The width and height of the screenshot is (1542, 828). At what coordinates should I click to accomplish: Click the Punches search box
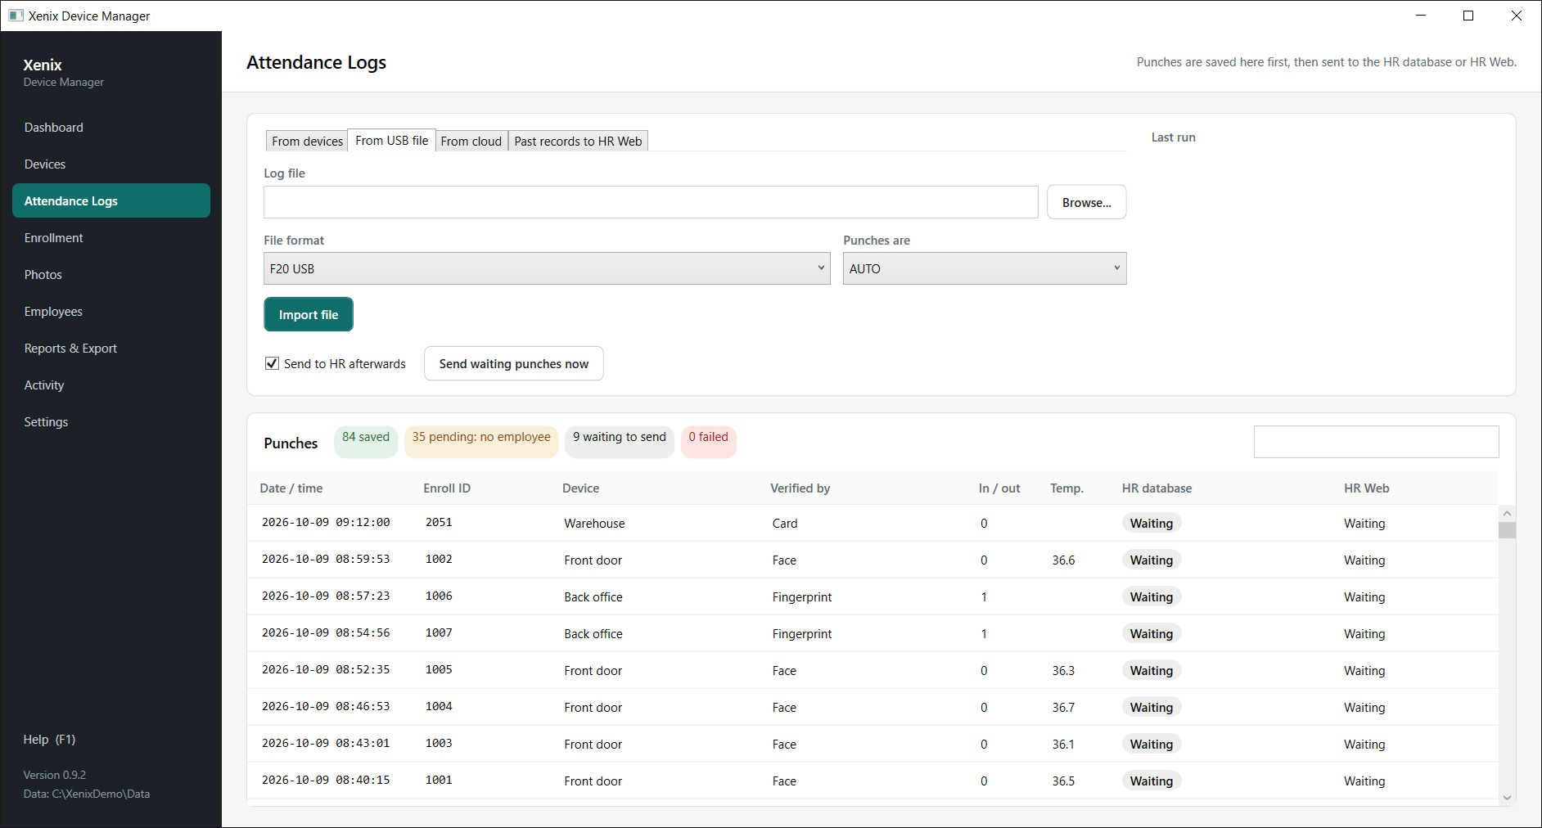click(1376, 442)
